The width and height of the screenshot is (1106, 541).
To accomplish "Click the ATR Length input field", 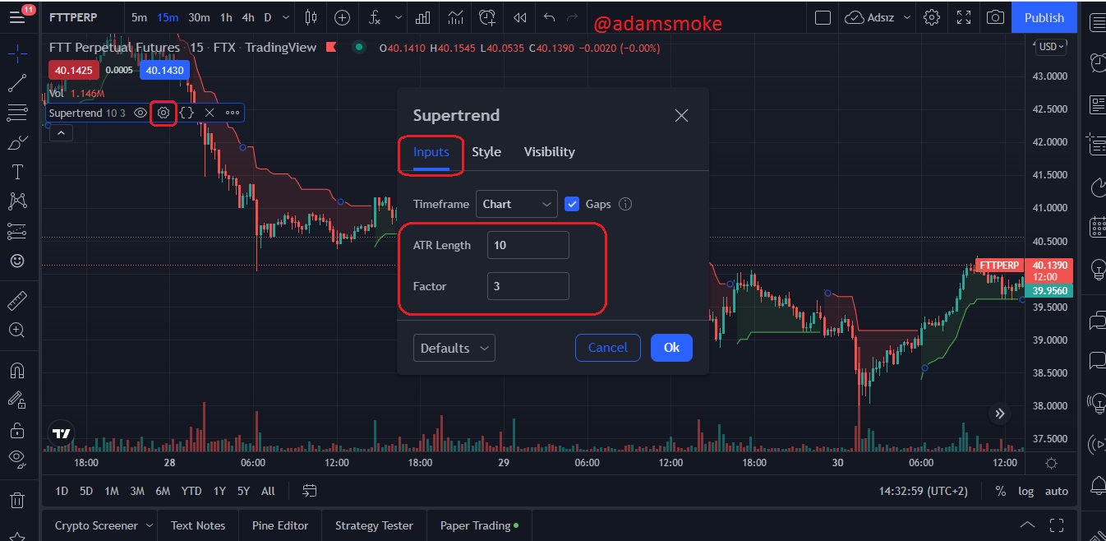I will 528,245.
